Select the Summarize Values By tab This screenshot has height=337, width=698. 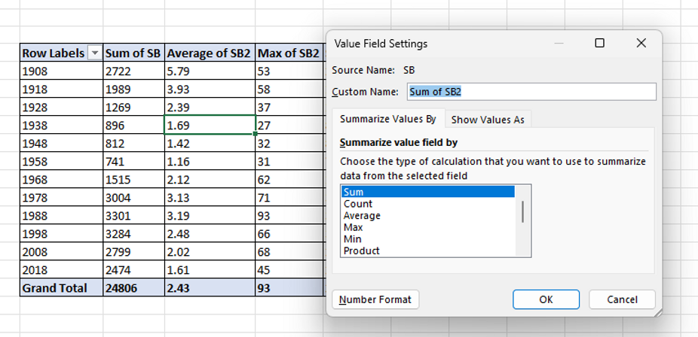point(387,119)
